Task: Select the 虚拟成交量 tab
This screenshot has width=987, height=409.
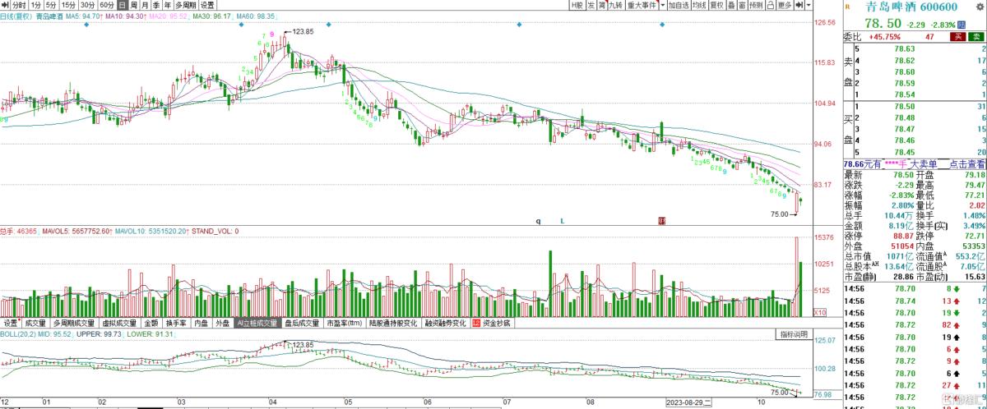Action: (119, 324)
